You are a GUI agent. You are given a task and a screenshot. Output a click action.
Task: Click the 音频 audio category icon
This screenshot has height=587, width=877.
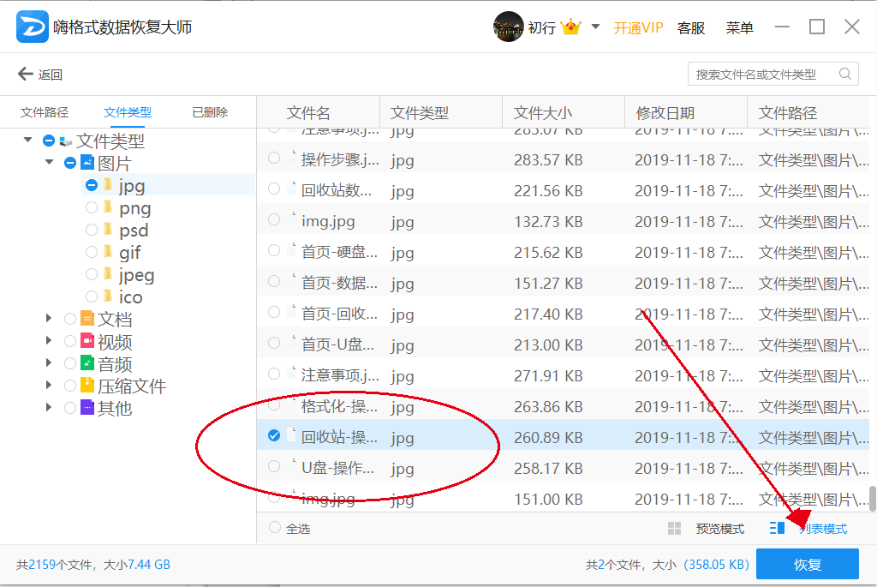pyautogui.click(x=87, y=363)
